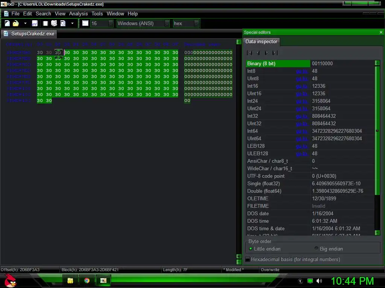Viewport: 385px width, 288px height.
Task: Click the hex editor scrollbar bottom arrow
Action: (239, 262)
